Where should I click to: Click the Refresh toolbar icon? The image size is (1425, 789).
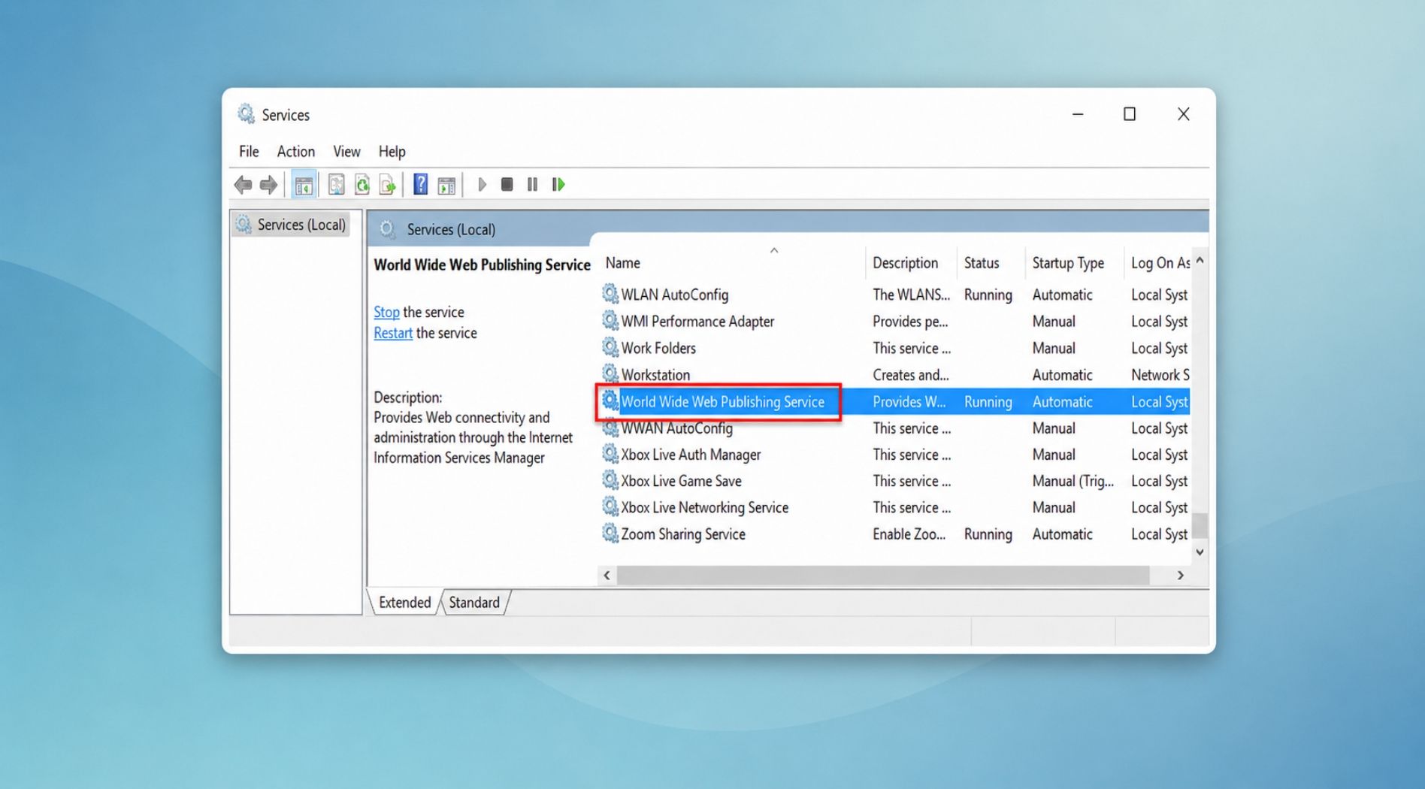click(x=362, y=184)
